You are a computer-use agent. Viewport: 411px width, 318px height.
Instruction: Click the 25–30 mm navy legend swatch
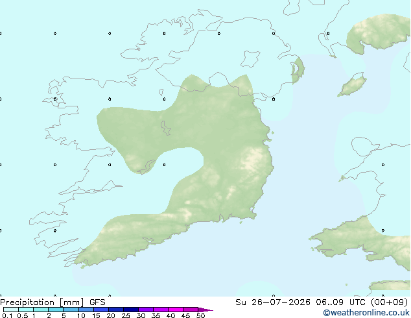(x=130, y=310)
